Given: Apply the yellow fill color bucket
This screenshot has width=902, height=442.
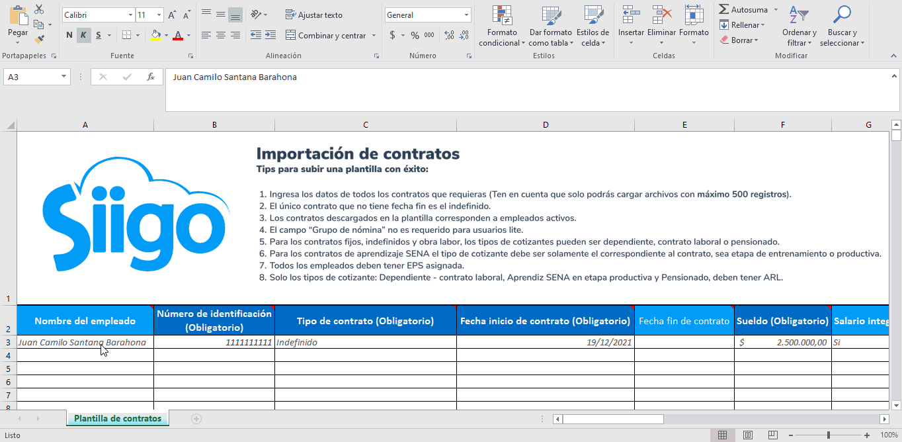Looking at the screenshot, I should coord(155,35).
